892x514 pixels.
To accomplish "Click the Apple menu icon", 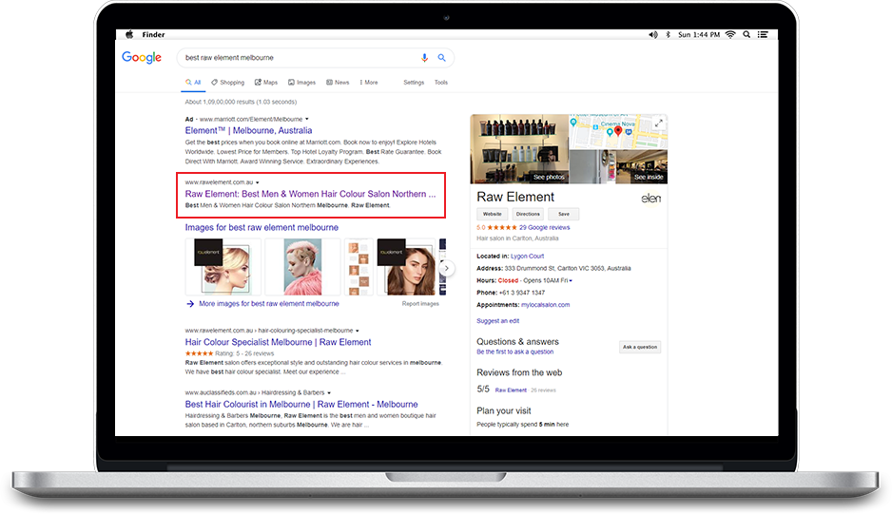I will [x=129, y=35].
